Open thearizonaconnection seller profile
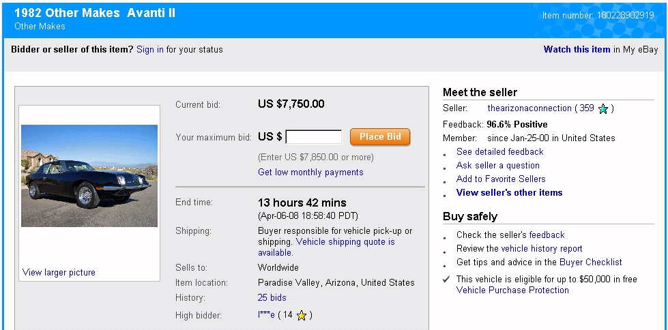Image resolution: width=668 pixels, height=330 pixels. click(529, 108)
